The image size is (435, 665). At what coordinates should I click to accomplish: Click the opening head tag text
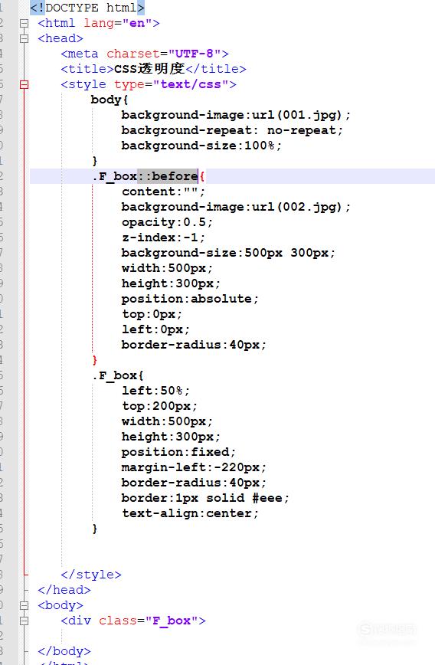[61, 38]
